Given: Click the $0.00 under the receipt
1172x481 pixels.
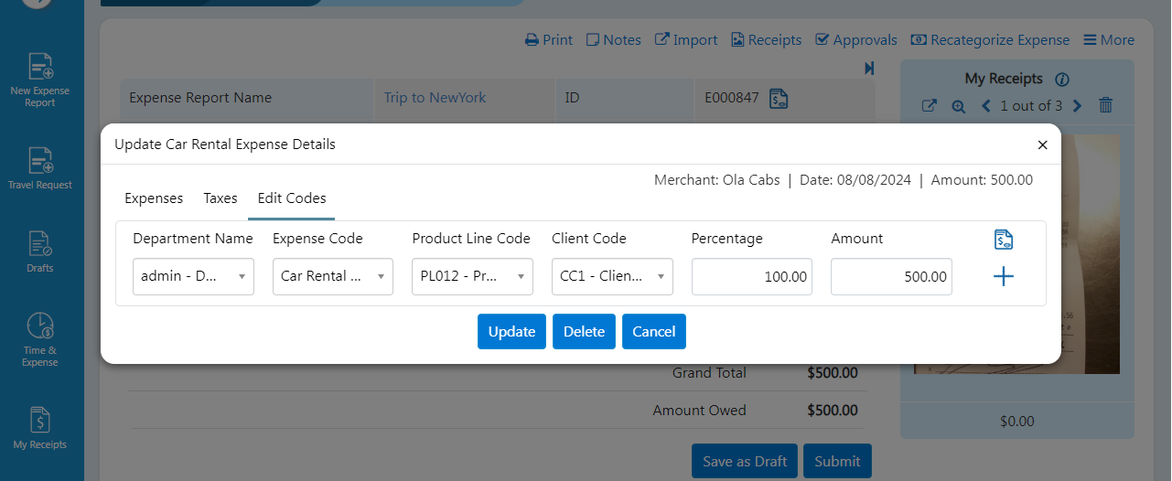Looking at the screenshot, I should 1016,422.
